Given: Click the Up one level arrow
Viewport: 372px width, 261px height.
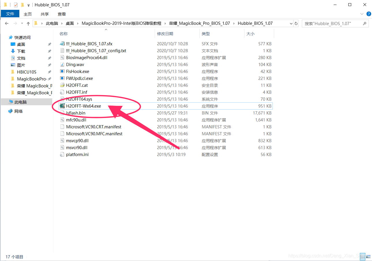Looking at the screenshot, I should click(28, 23).
